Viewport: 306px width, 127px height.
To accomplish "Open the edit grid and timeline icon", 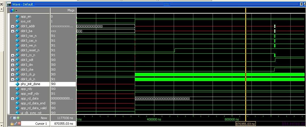I will click(x=15, y=118).
